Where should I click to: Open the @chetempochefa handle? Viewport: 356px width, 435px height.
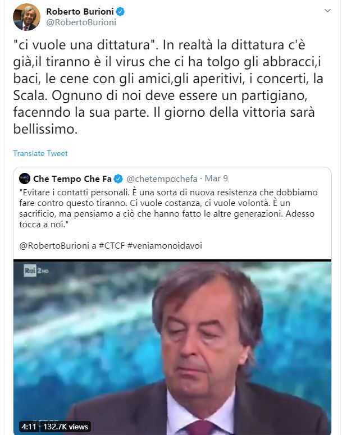162,179
